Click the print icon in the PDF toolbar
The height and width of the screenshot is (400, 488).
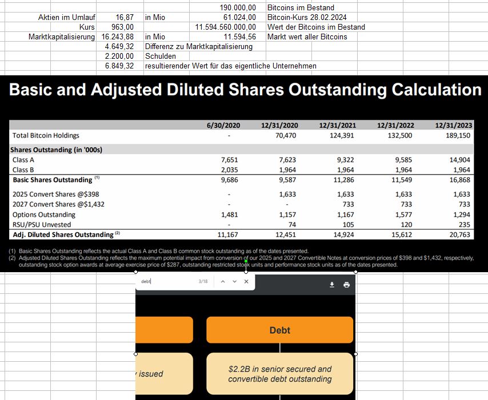point(346,285)
